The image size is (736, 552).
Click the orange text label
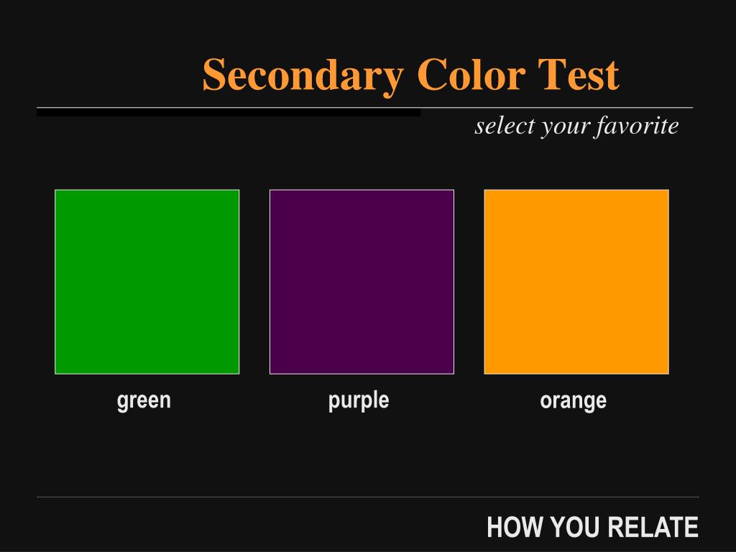[573, 401]
